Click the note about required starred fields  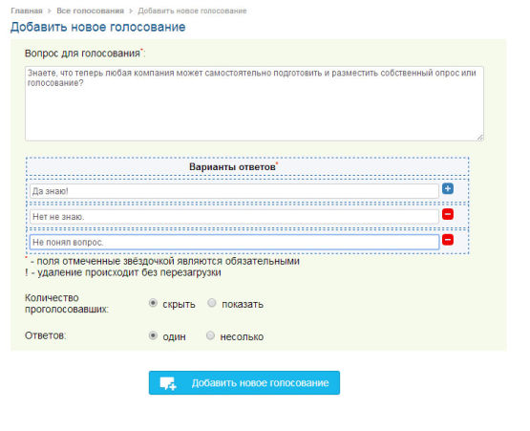[165, 261]
